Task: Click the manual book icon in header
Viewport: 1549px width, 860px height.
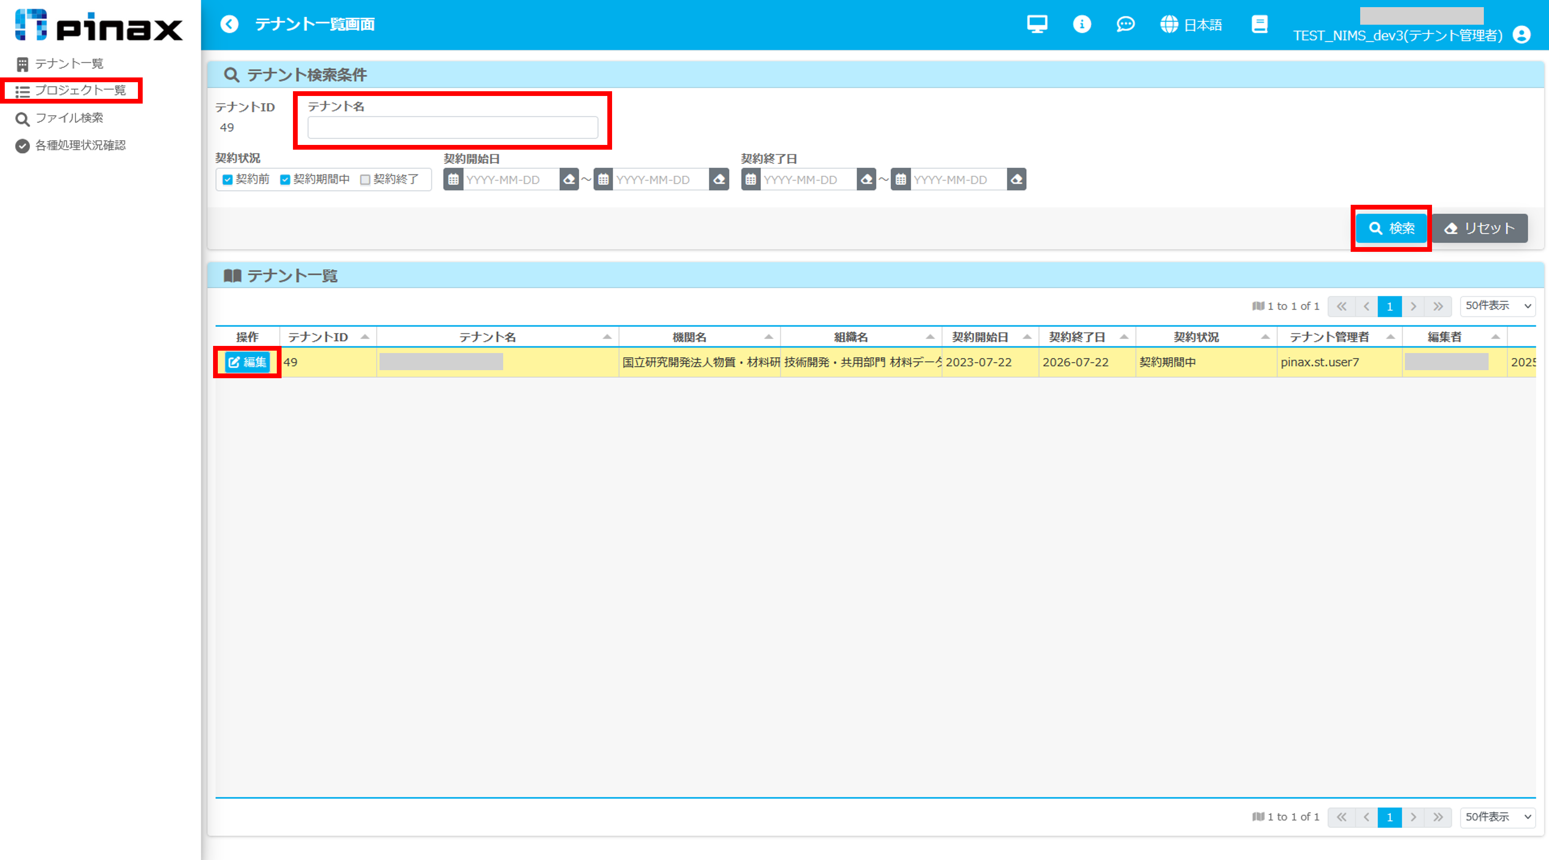Action: click(x=1259, y=24)
